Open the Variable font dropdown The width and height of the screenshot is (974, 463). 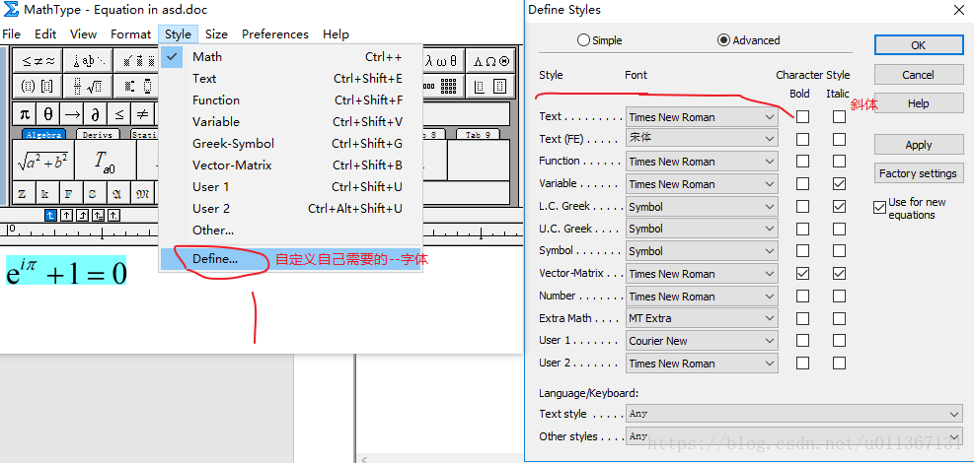702,184
